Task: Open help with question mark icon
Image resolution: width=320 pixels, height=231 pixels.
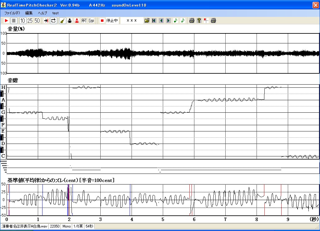Action: (199, 21)
